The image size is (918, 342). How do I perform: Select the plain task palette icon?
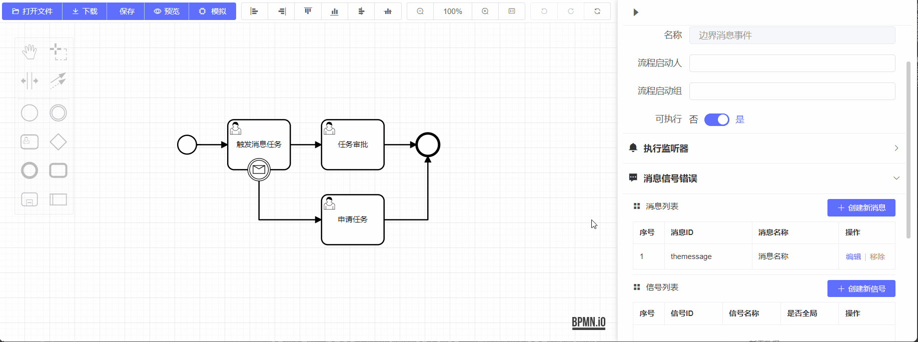click(58, 170)
